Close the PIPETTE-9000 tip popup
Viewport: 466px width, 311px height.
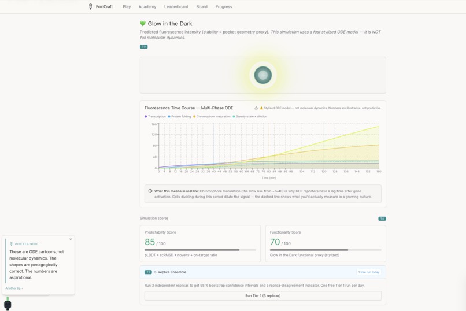(71, 239)
